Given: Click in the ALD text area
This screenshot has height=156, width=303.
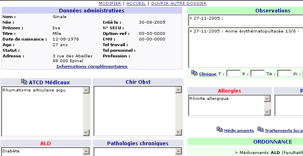Looking at the screenshot, I should (x=42, y=152).
